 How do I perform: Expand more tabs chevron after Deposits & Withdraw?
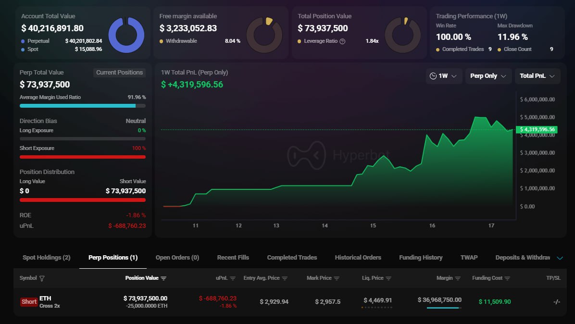tap(560, 258)
